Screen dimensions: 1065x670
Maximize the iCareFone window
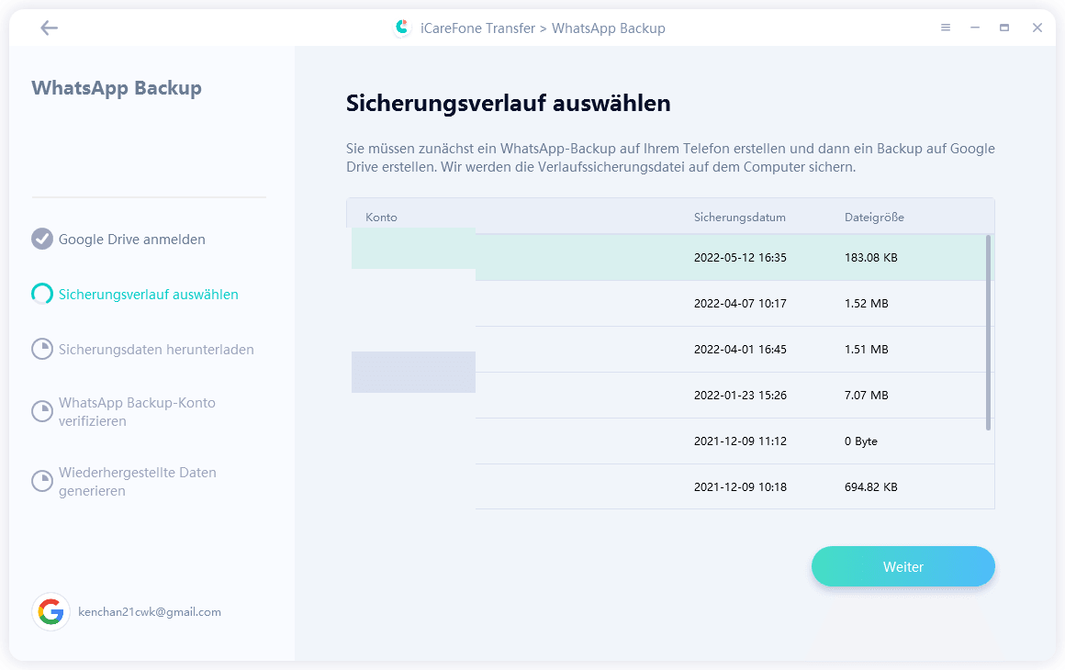[x=1004, y=28]
